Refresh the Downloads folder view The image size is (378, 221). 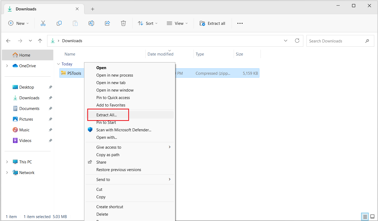coord(297,41)
